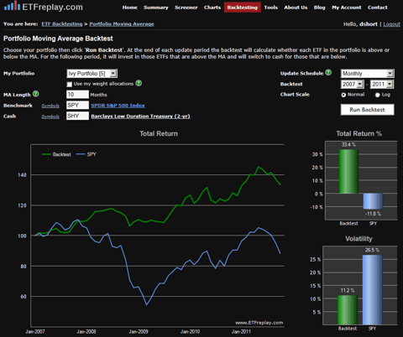Click the Cash SHY symbol field
The width and height of the screenshot is (403, 337).
pyautogui.click(x=77, y=116)
